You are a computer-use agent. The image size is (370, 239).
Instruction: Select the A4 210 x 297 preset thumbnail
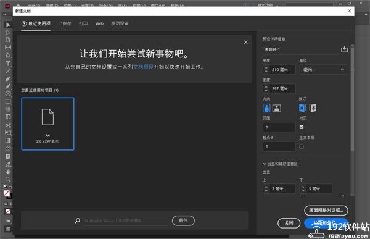click(47, 124)
